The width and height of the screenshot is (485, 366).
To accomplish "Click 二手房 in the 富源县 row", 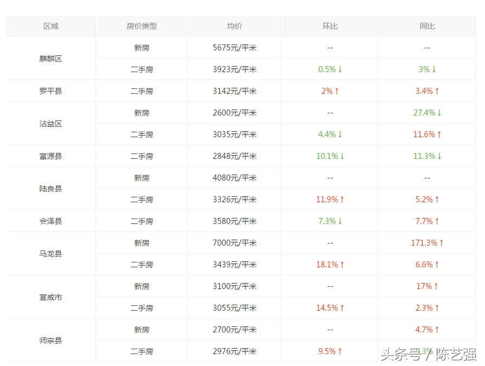I will coord(142,156).
